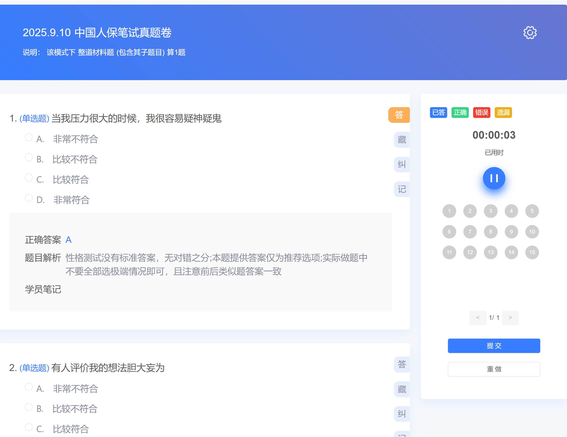The height and width of the screenshot is (437, 567).
Task: Click question 2 纠 correction icon
Action: tap(402, 414)
